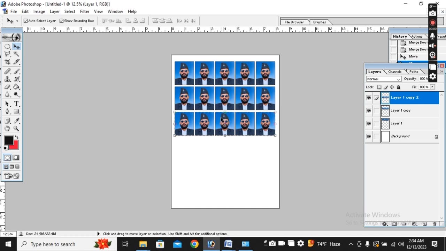Image resolution: width=446 pixels, height=251 pixels.
Task: Toggle Auto Select Layer checkbox
Action: (x=25, y=21)
